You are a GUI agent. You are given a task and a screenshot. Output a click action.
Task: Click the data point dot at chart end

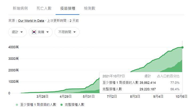[x=182, y=47]
